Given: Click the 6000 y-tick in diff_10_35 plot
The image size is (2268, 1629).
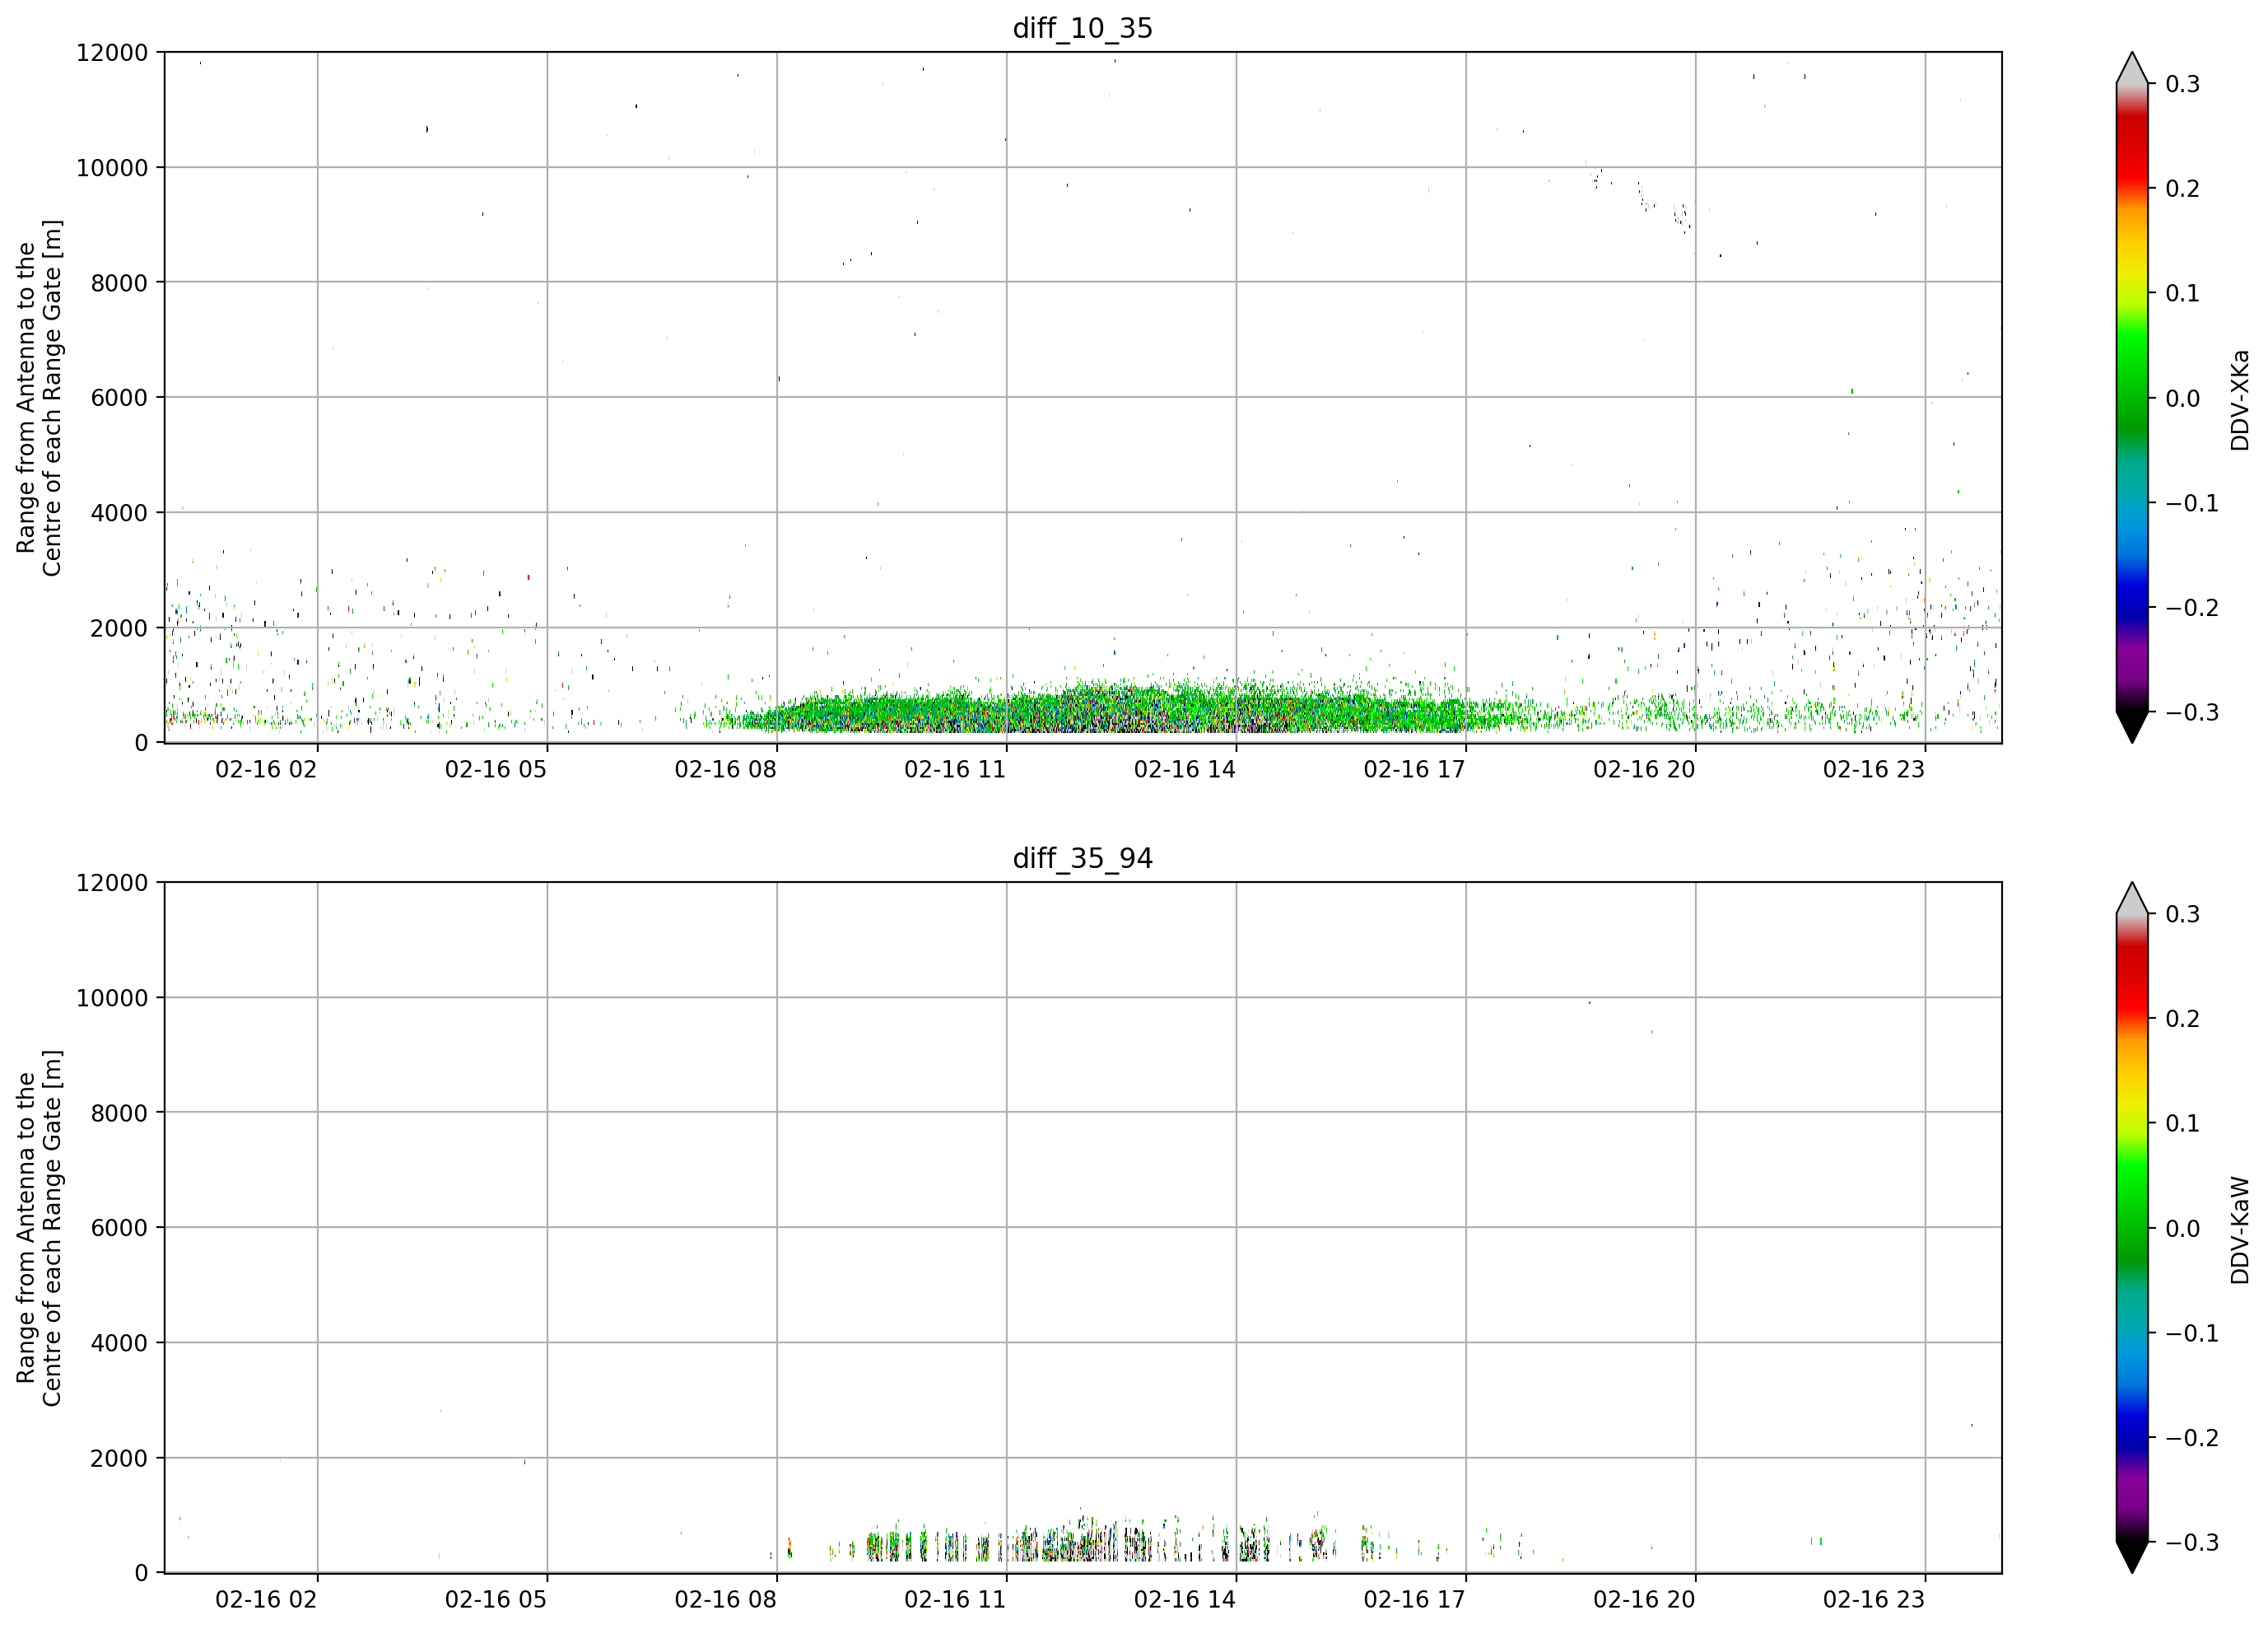Looking at the screenshot, I should 119,397.
